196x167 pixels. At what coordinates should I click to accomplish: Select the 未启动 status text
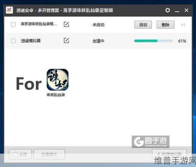tap(98, 25)
